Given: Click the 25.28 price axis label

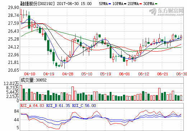Looking at the screenshot, I should click(x=13, y=39).
